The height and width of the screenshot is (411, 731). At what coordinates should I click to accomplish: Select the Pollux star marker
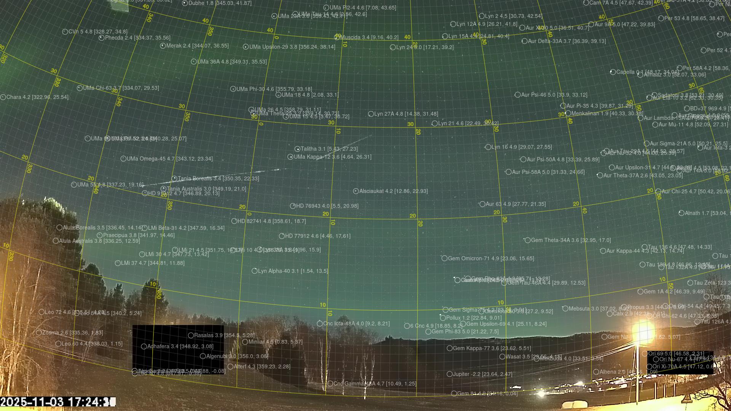click(443, 318)
